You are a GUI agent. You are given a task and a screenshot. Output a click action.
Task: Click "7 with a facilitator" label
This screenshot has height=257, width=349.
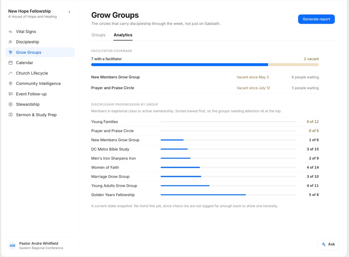click(106, 59)
